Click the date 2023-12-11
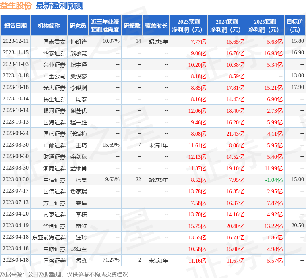The image size is (306, 278). coord(15,41)
